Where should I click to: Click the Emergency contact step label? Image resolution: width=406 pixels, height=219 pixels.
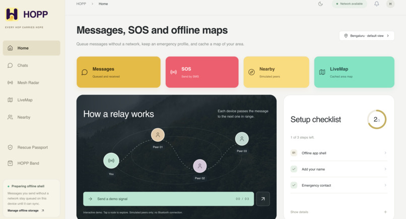click(316, 185)
